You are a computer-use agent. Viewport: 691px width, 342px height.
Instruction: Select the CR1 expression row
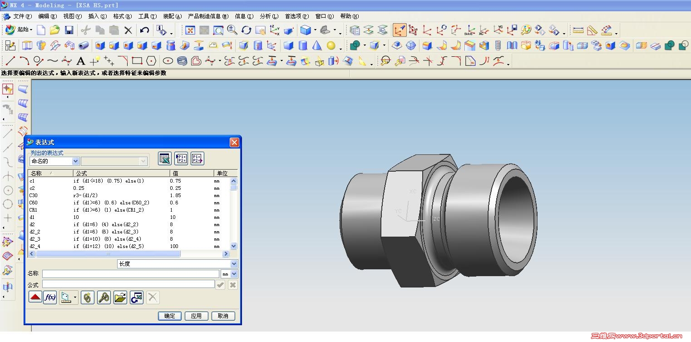tap(129, 210)
